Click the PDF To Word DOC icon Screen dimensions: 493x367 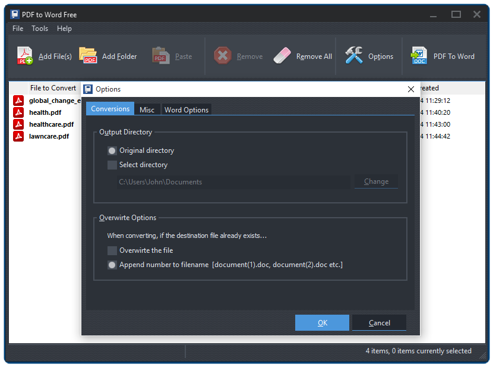coord(419,56)
